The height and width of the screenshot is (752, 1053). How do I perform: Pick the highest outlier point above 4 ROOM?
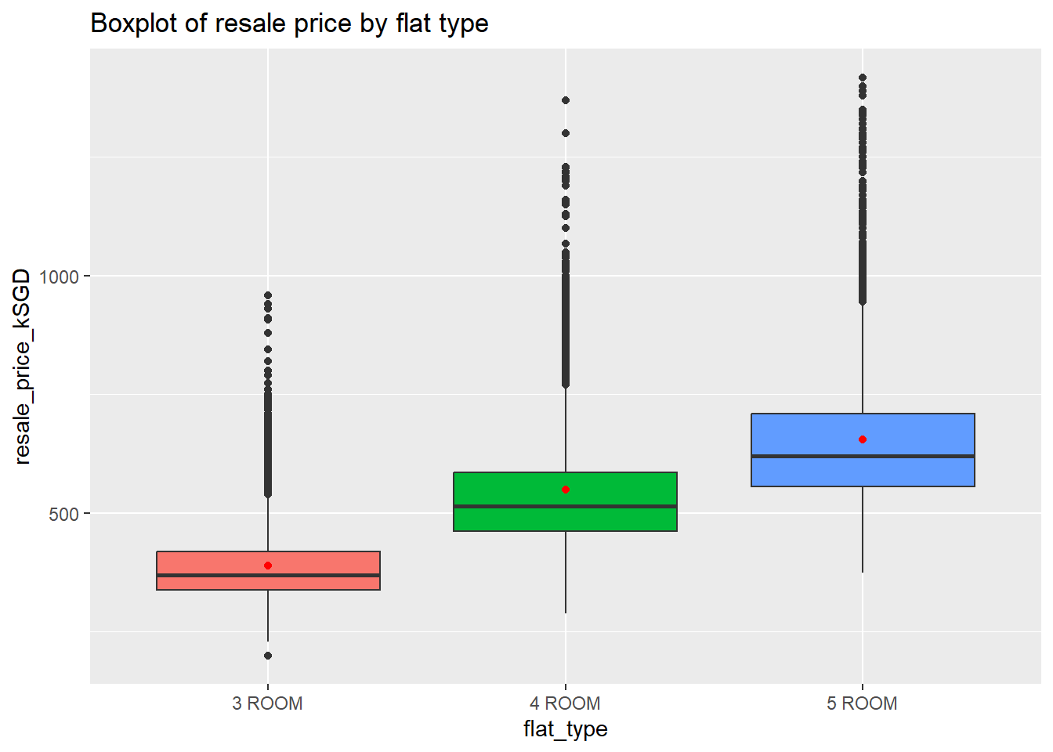tap(566, 100)
